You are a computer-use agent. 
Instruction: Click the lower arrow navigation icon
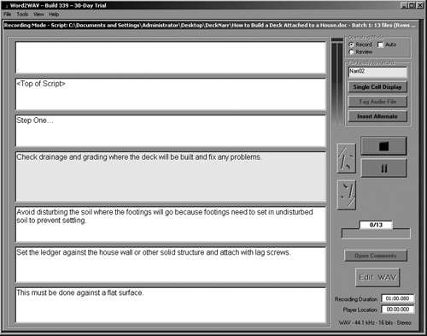coord(346,195)
